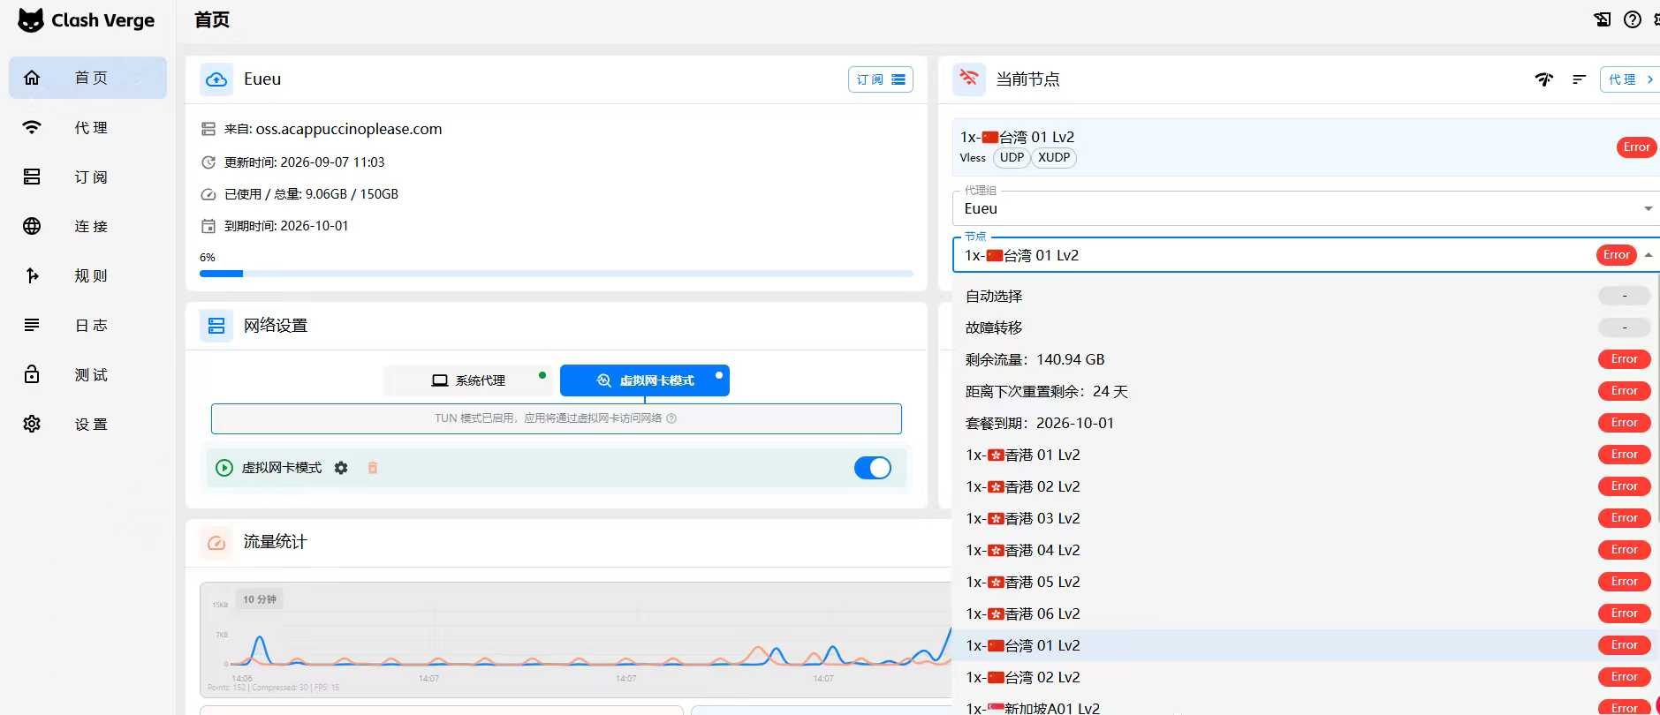Click the info icon in TUN message

click(671, 418)
